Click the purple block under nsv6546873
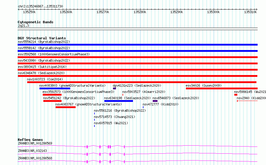Screen dimensions: 266x165 (155, 101)
